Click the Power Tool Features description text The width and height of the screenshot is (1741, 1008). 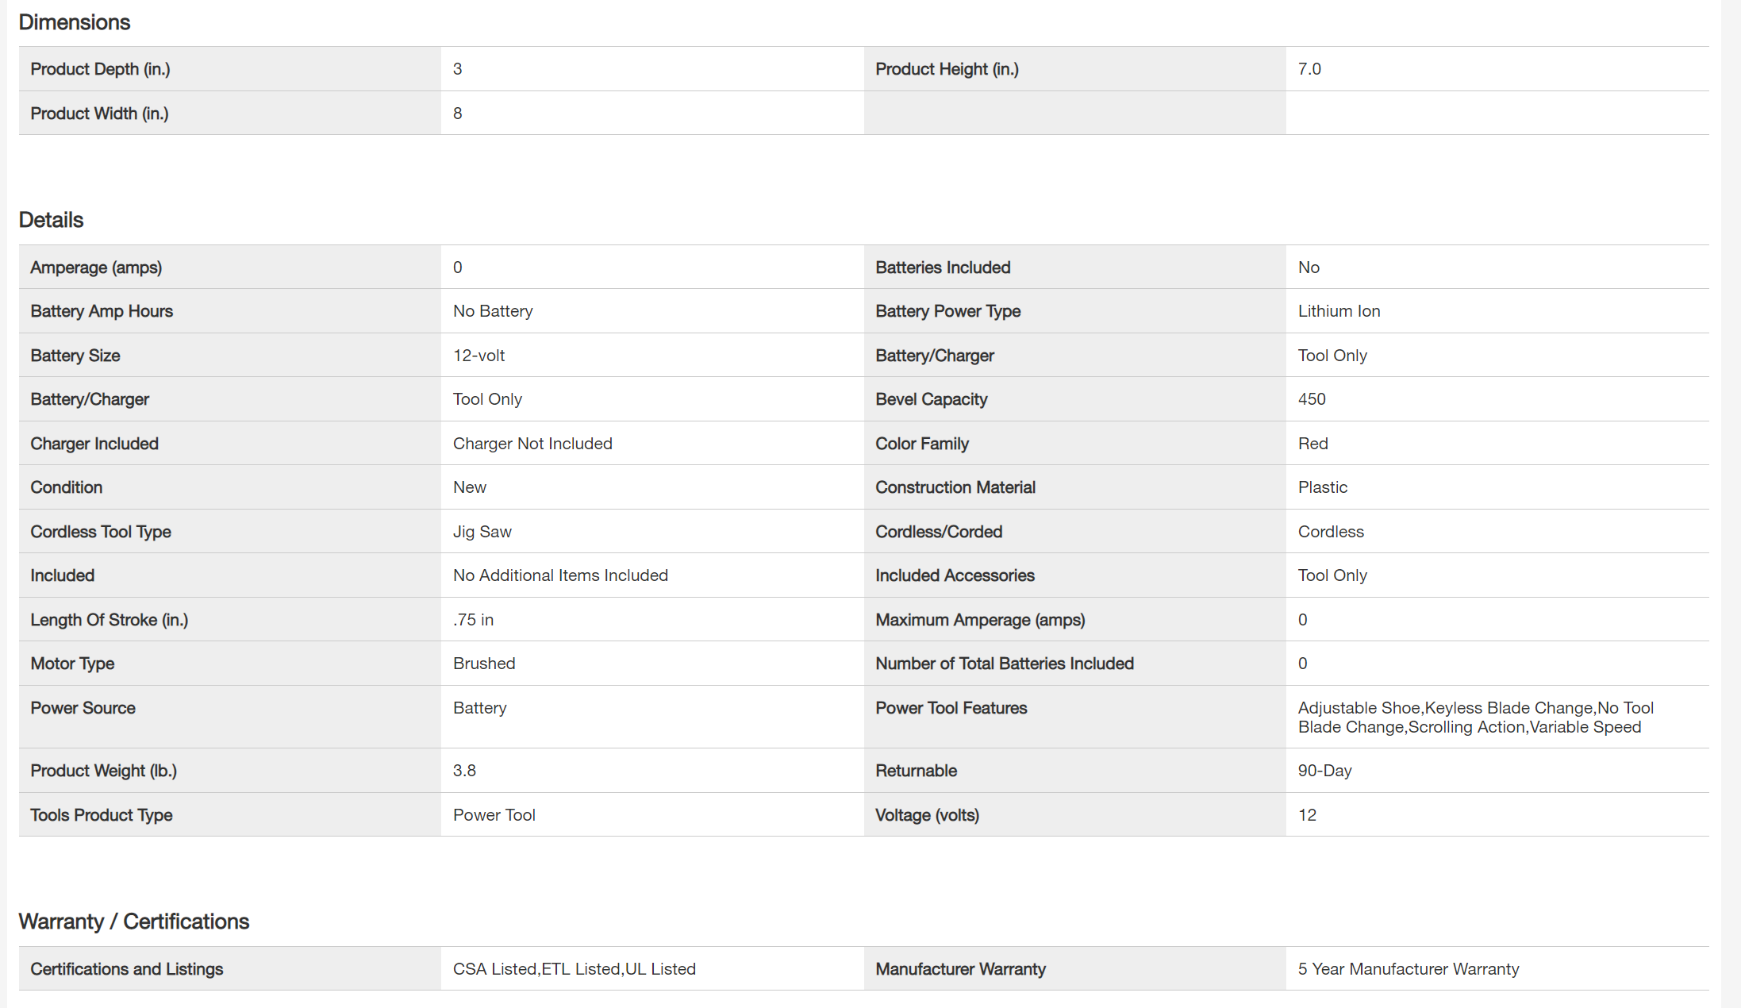(1475, 718)
